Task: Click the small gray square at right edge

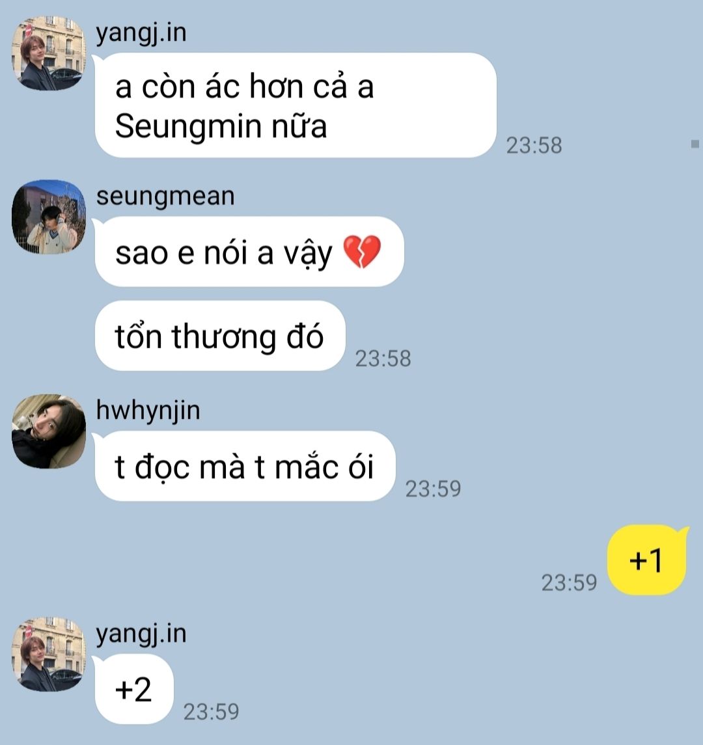Action: pyautogui.click(x=695, y=144)
